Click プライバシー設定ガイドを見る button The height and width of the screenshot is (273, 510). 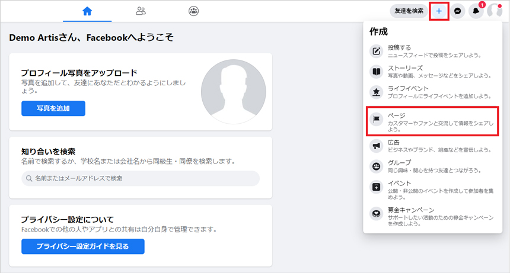(x=83, y=246)
